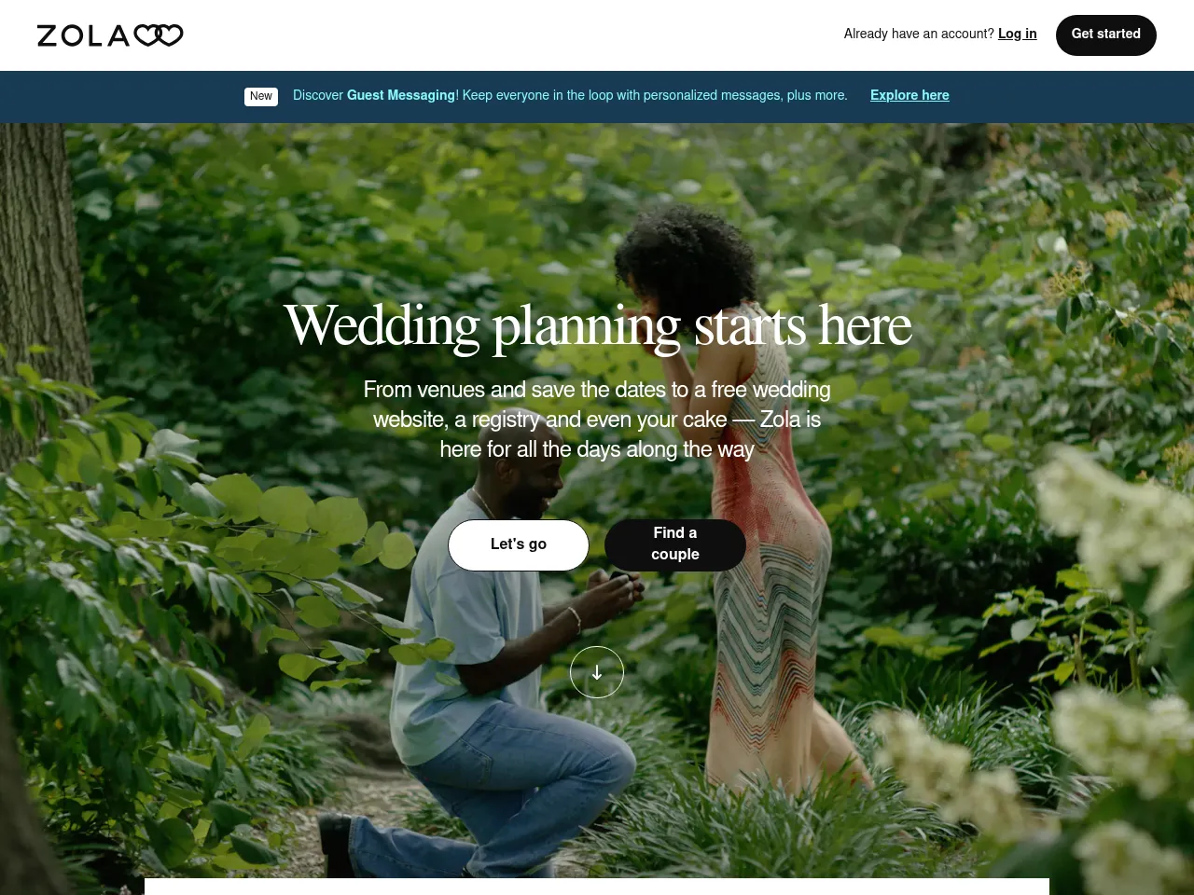Click the word "Discover" in the announcement banner
The height and width of the screenshot is (895, 1194).
pyautogui.click(x=318, y=95)
